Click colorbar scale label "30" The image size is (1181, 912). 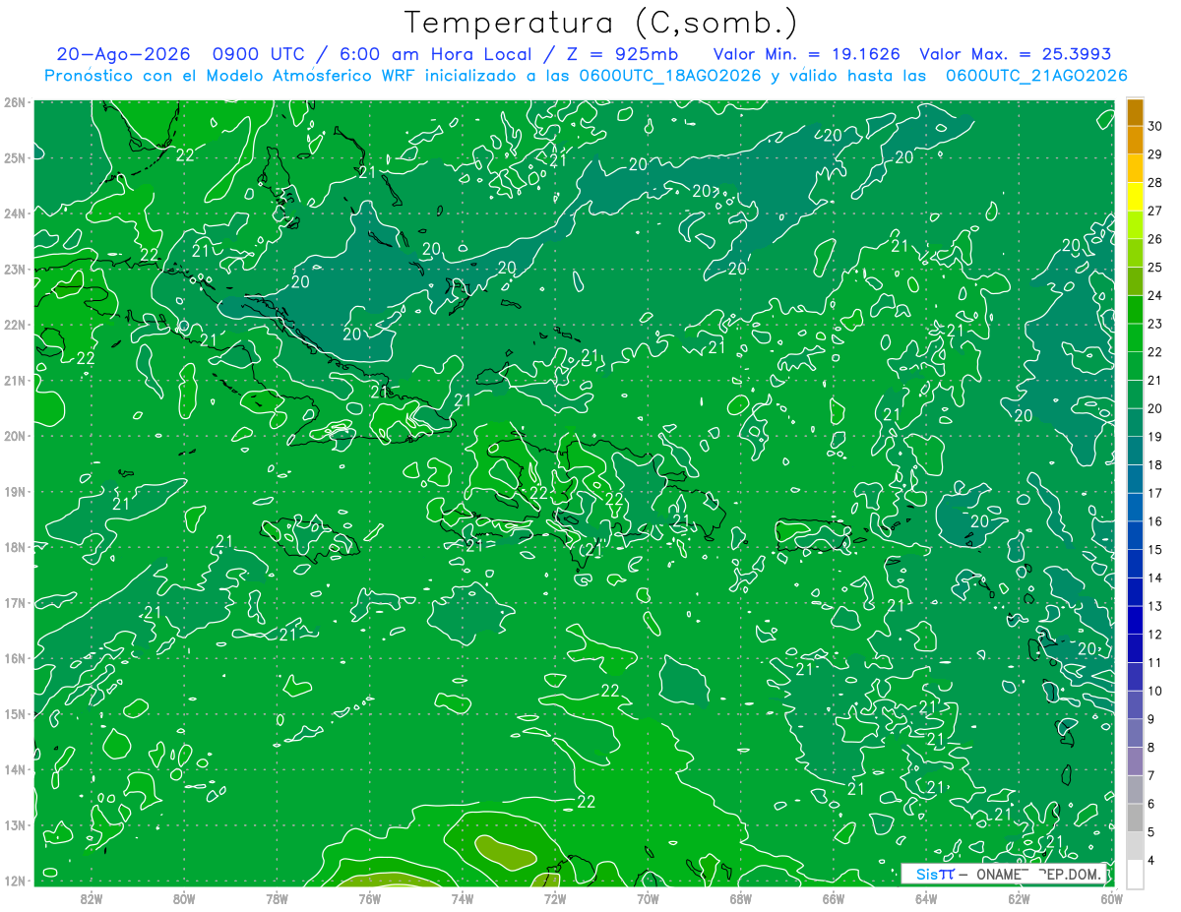click(x=1155, y=126)
